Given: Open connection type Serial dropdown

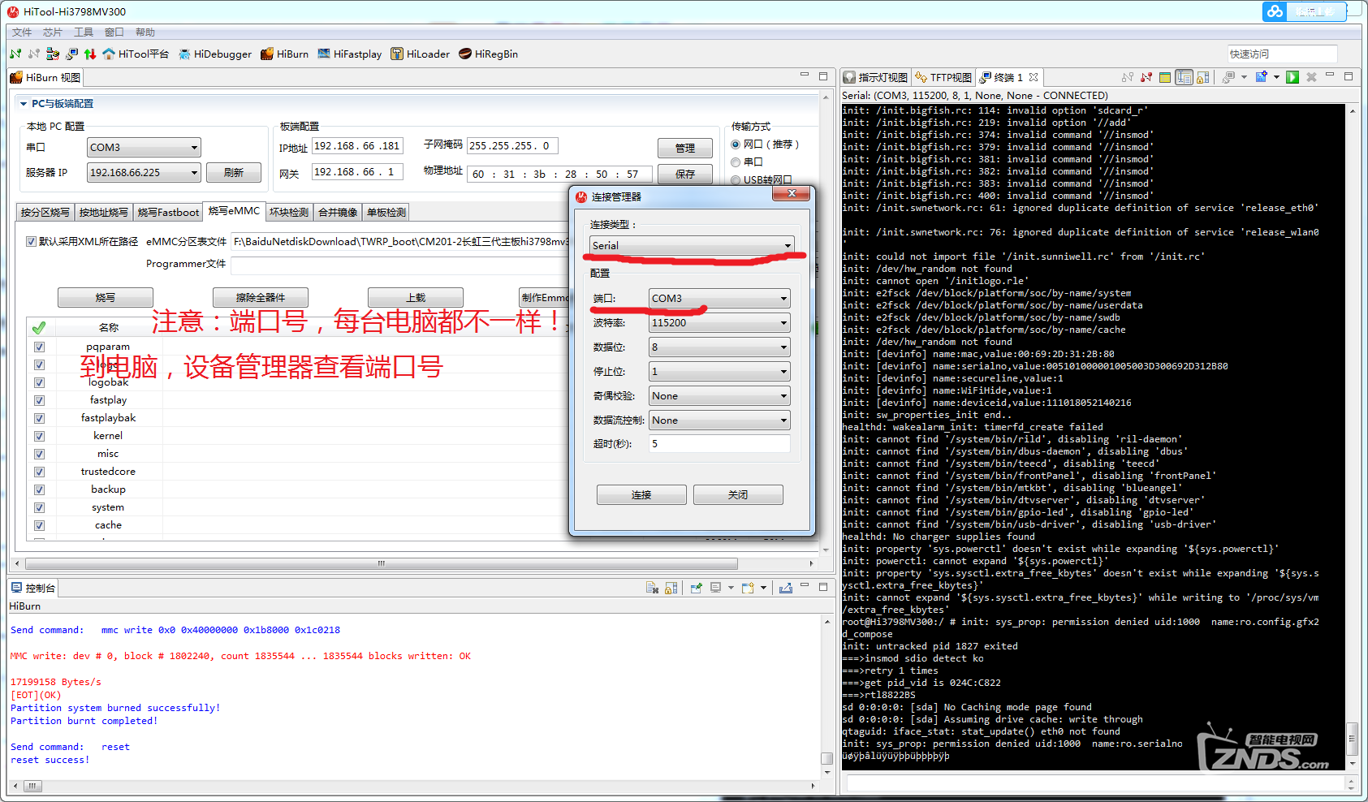Looking at the screenshot, I should [x=692, y=245].
